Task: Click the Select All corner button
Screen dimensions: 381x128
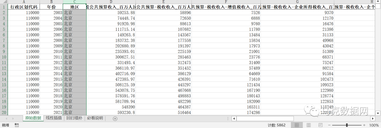Action: pos(4,2)
